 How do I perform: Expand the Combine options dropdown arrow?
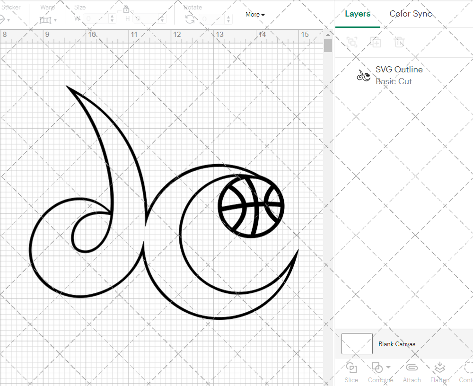tap(387, 368)
